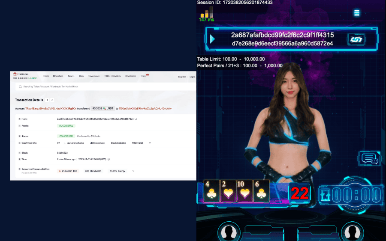This screenshot has width=386, height=241.
Task: Click the network latency signal bars
Action: click(206, 14)
